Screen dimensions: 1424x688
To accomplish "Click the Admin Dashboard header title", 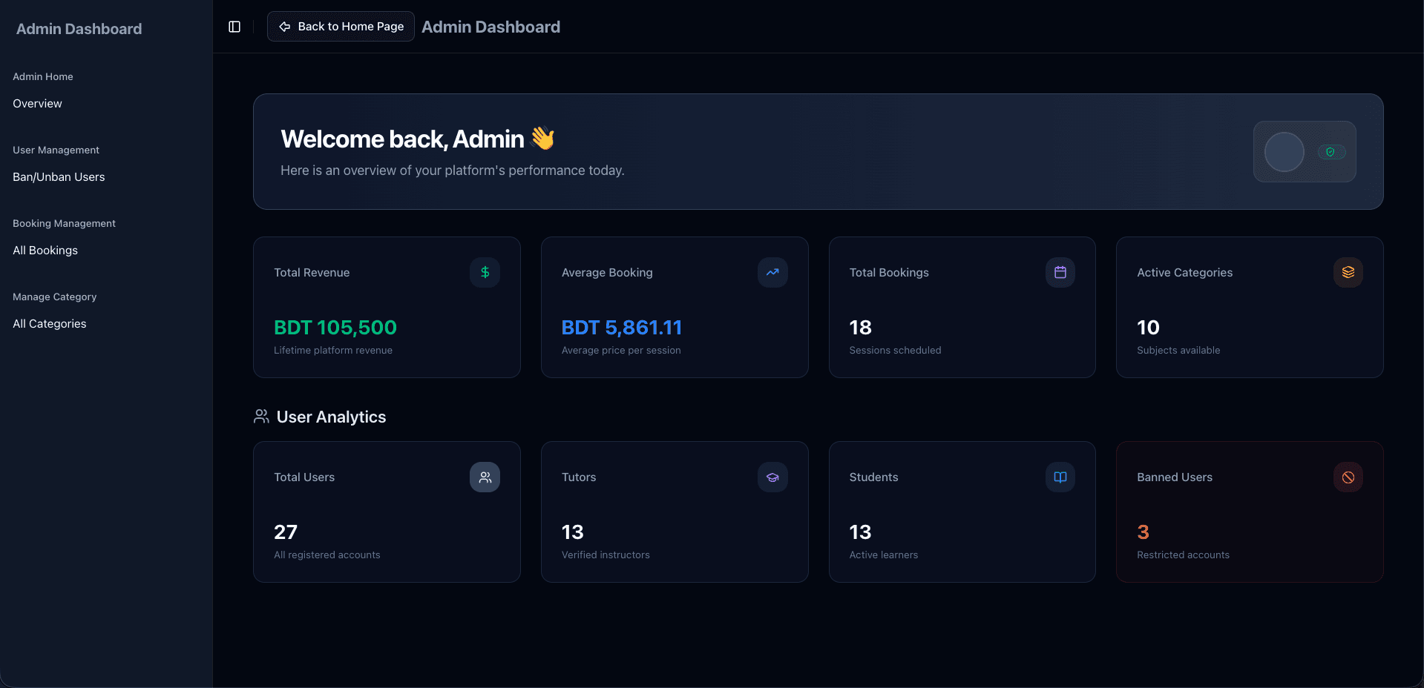I will [491, 27].
